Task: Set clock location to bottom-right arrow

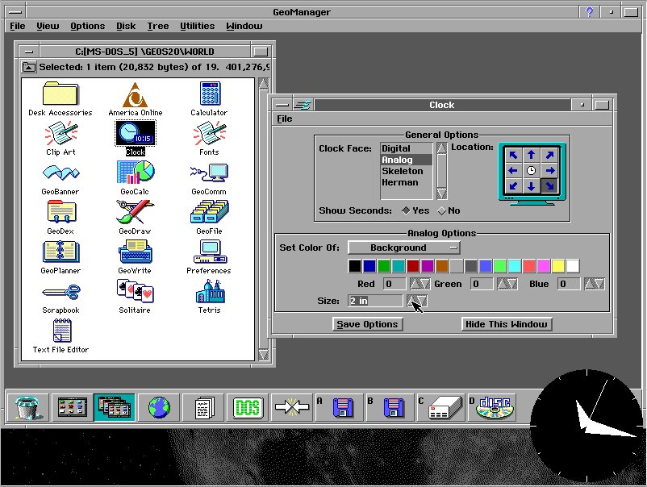Action: [x=549, y=186]
